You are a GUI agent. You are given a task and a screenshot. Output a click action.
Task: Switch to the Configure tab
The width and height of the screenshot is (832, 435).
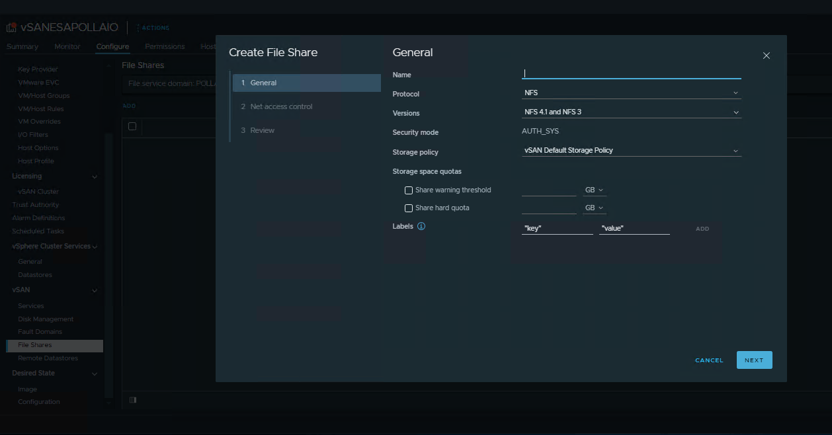click(x=112, y=47)
